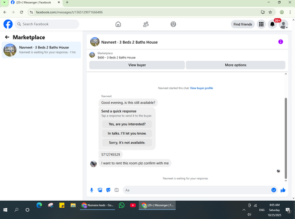Close the Messenger Facebook tab
The height and width of the screenshot is (219, 295).
59,2
